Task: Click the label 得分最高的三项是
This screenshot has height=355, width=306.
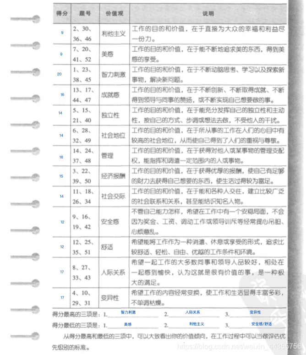Action: [x=76, y=314]
